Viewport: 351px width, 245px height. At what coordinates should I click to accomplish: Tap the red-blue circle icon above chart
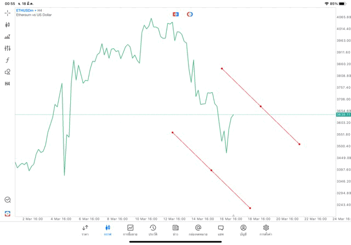click(190, 14)
